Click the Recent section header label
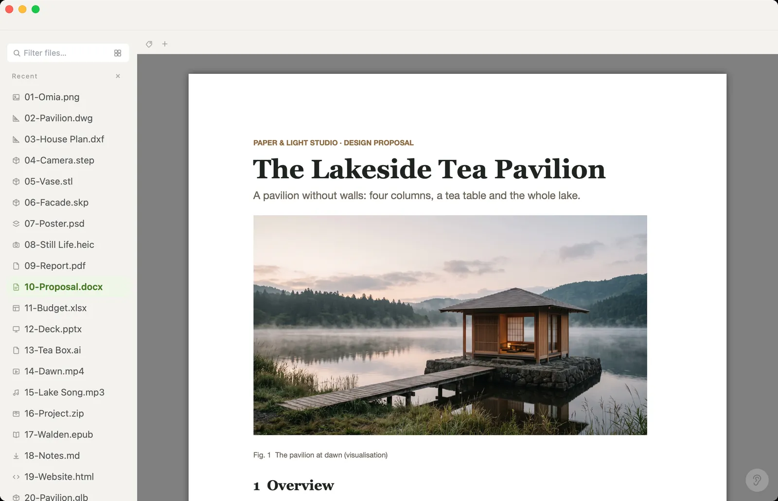The image size is (778, 501). [25, 76]
